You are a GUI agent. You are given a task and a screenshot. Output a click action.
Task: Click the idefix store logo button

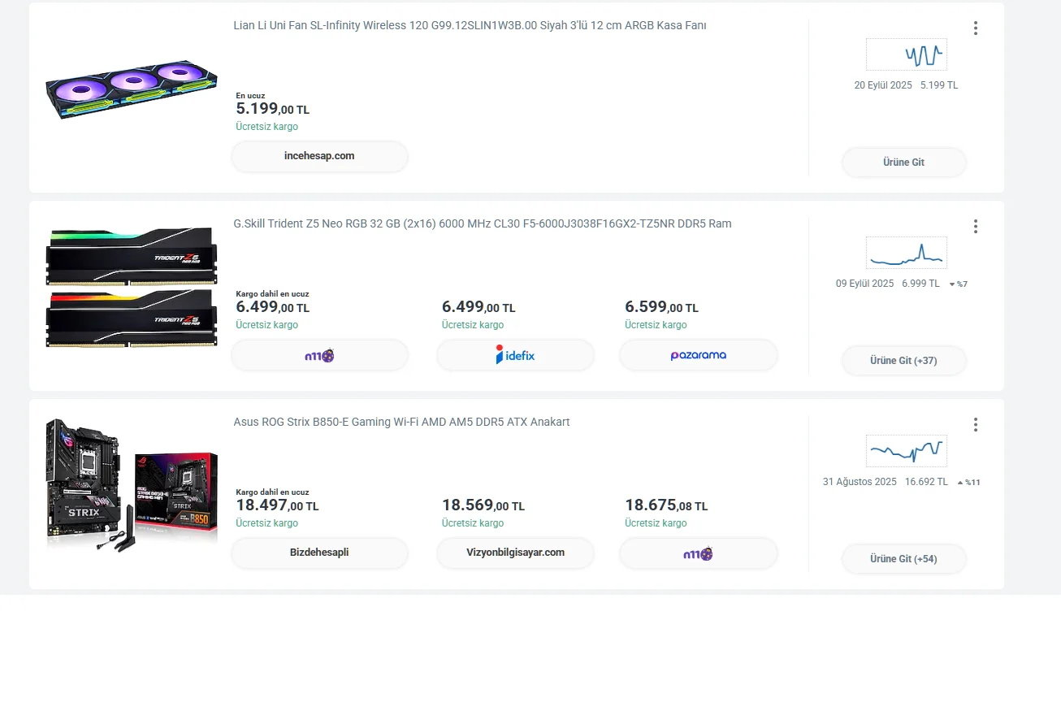tap(515, 355)
